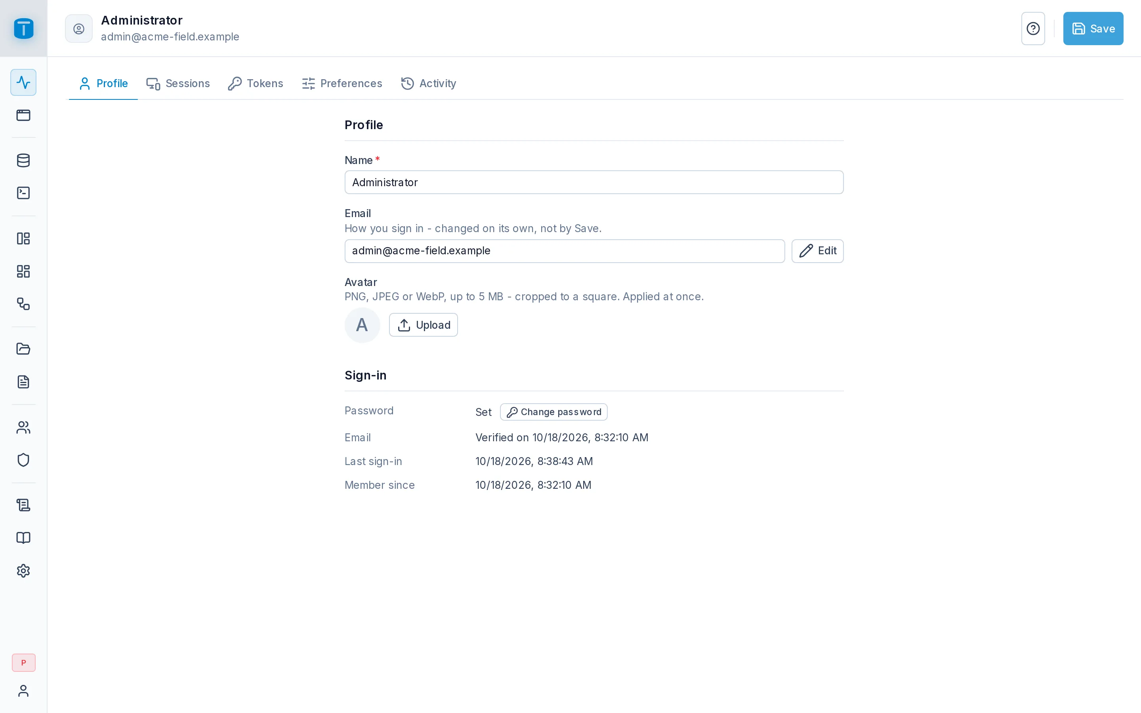Click the pink P badge in sidebar
Screen dimensions: 1141x713
tap(24, 663)
